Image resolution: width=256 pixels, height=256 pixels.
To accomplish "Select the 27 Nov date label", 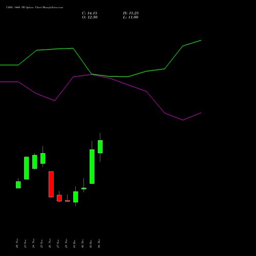I will click(x=58, y=243).
